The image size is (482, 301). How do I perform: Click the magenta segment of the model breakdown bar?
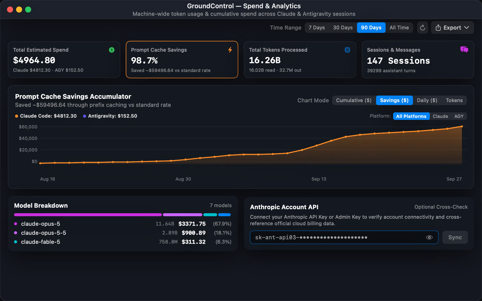(x=88, y=215)
